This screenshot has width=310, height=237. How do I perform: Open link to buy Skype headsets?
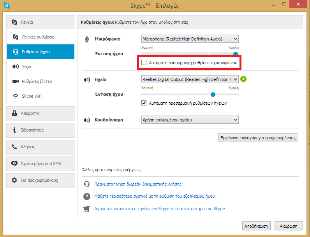point(160,209)
